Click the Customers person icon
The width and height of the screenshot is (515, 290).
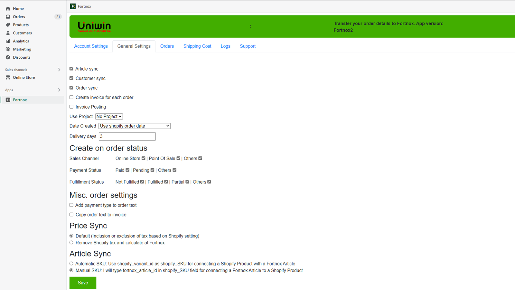pyautogui.click(x=8, y=33)
